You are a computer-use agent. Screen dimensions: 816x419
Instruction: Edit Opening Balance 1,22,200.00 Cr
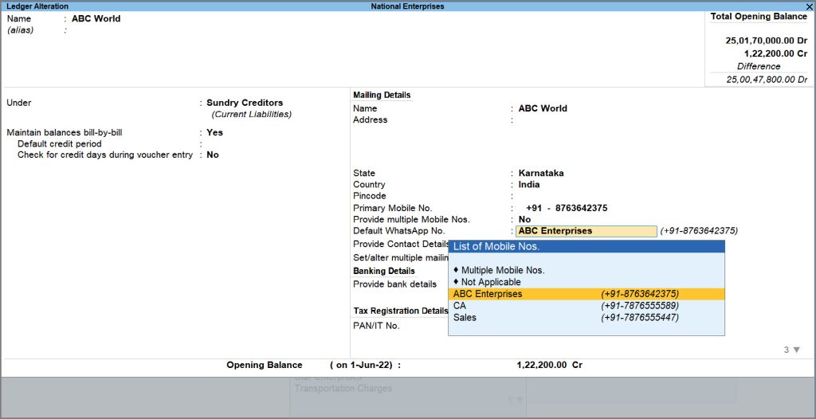pyautogui.click(x=550, y=366)
